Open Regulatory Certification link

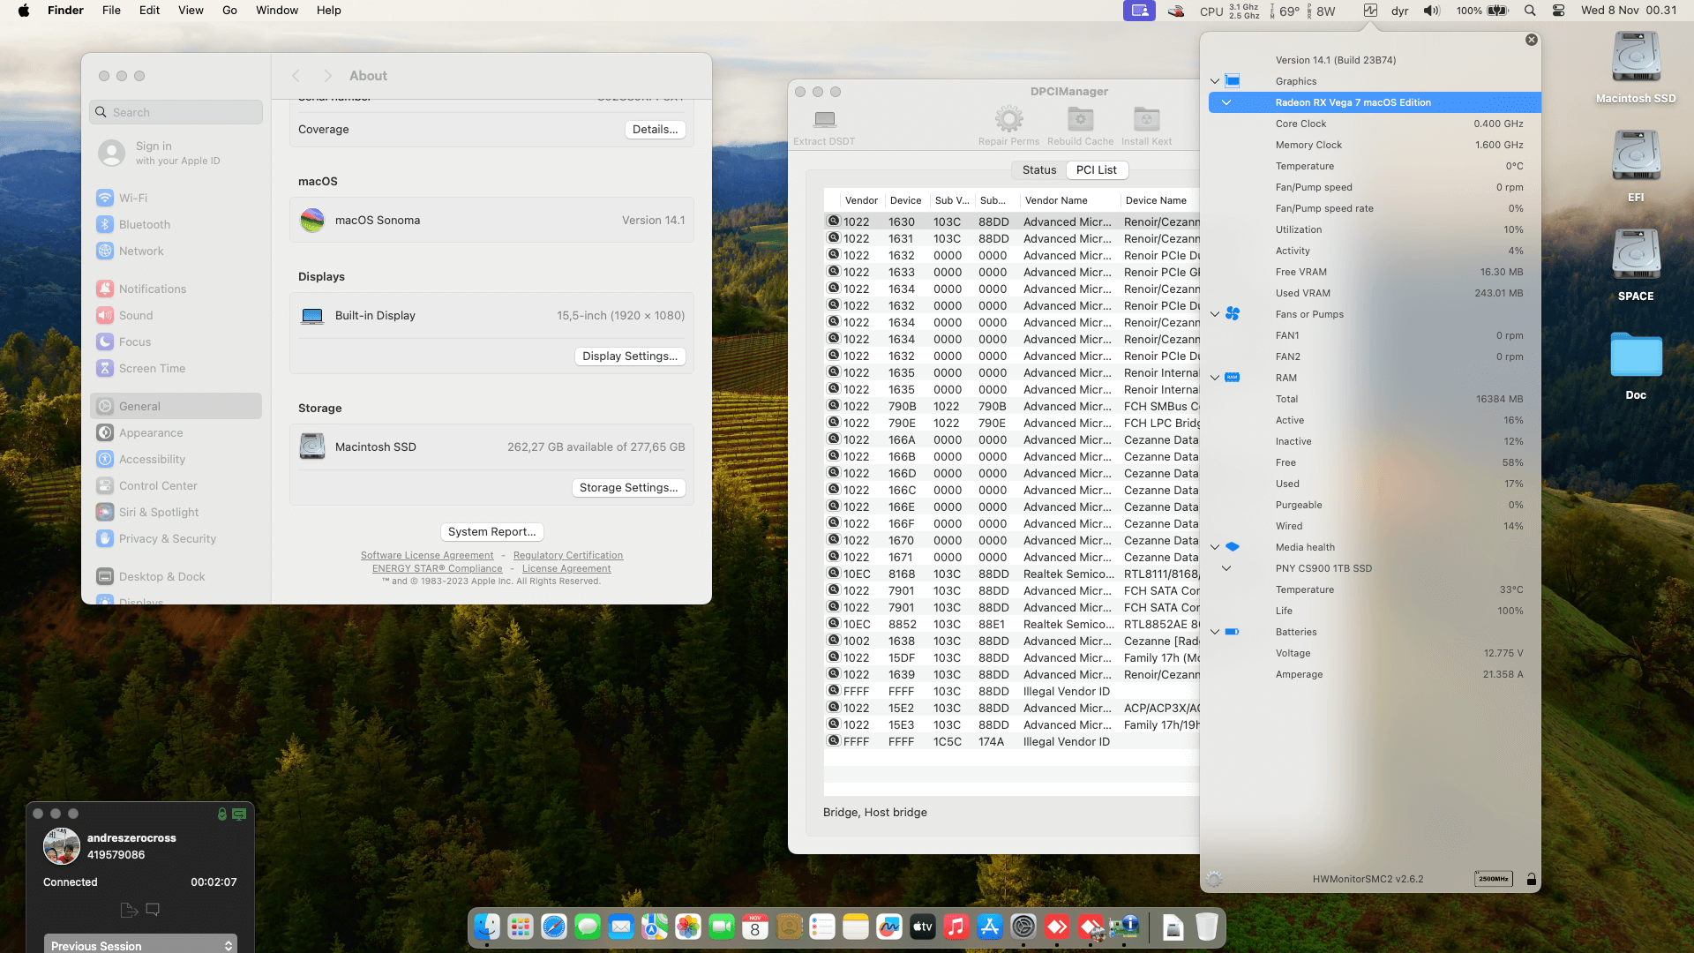[568, 556]
